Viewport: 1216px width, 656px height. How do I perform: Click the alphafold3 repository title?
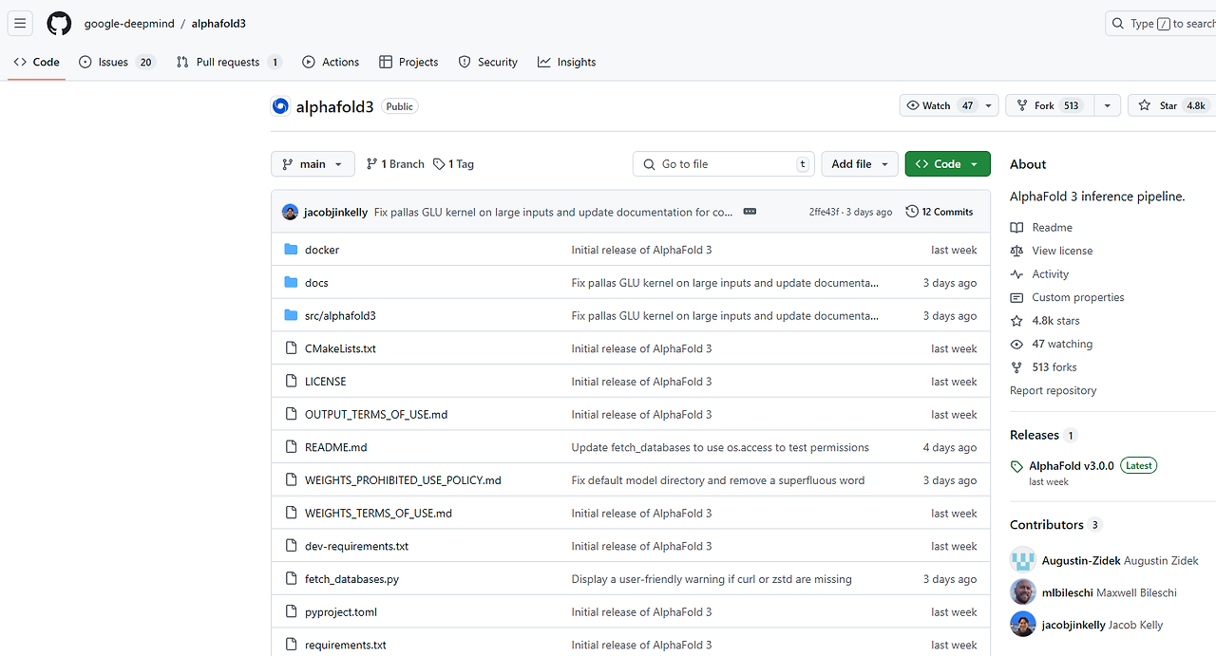point(334,107)
